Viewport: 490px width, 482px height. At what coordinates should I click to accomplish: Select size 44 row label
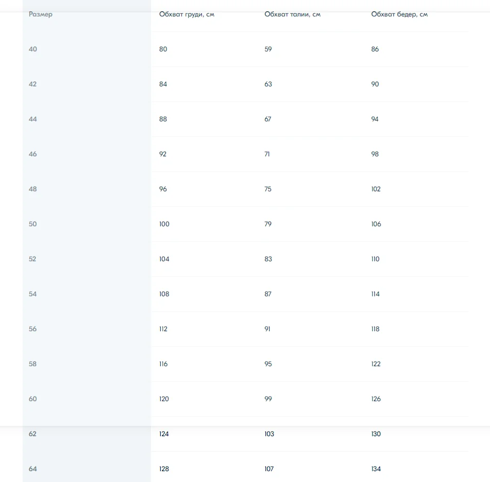point(33,119)
